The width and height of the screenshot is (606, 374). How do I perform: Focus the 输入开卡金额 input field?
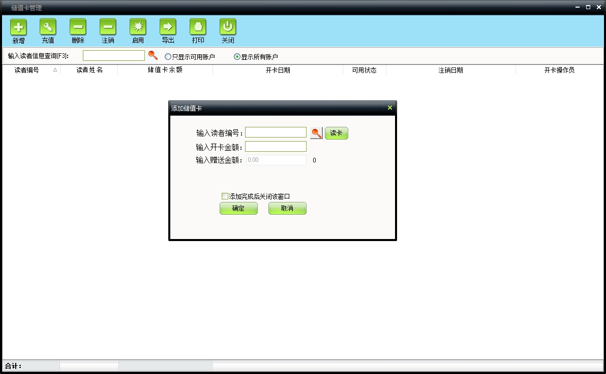(x=276, y=147)
